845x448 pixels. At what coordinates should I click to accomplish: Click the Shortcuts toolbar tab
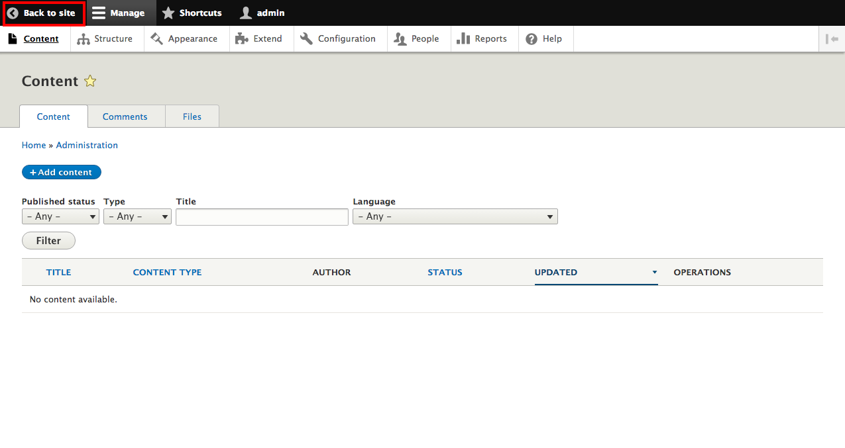[192, 13]
